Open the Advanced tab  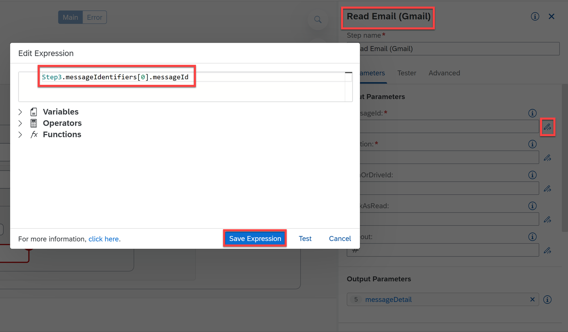[444, 73]
